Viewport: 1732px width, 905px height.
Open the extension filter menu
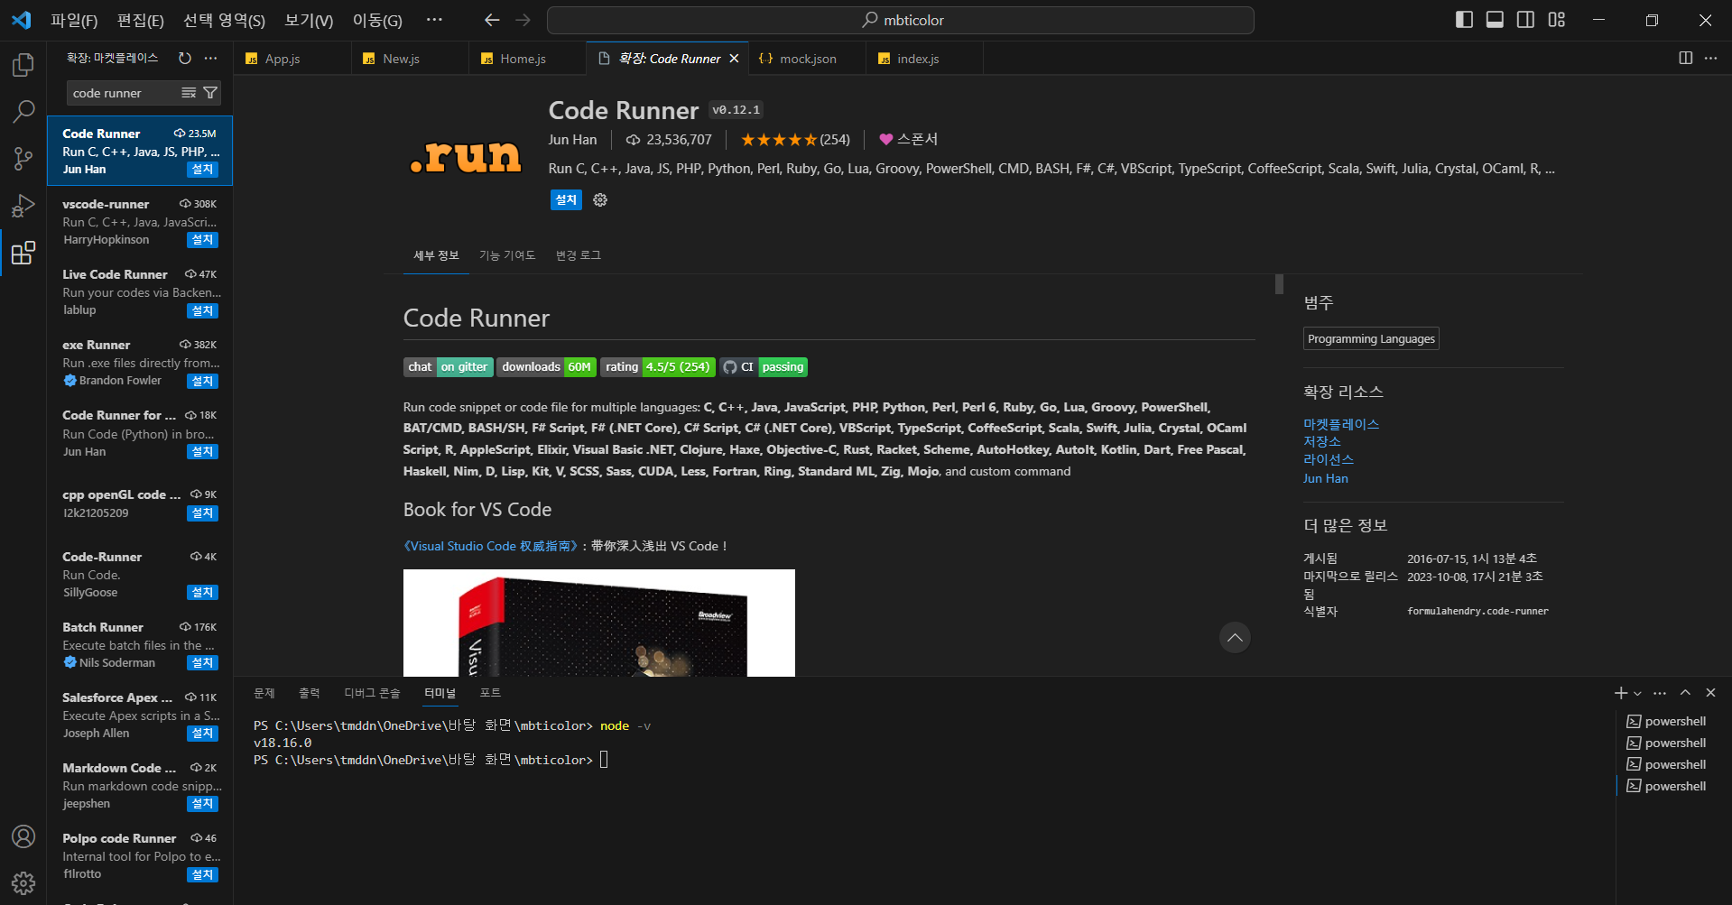(x=210, y=93)
